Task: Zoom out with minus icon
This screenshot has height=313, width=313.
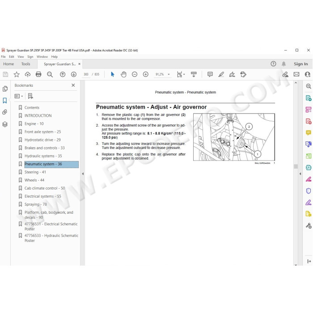Action: 135,75
